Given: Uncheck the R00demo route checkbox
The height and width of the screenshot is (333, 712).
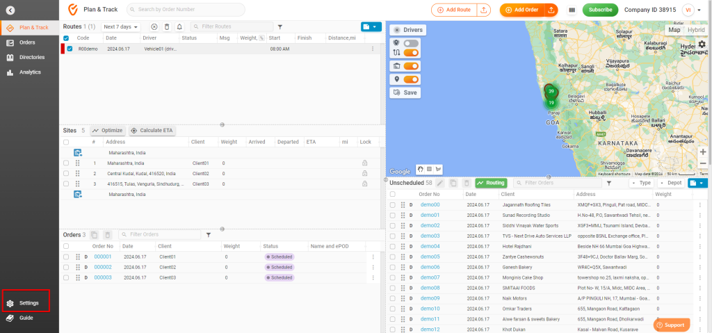Looking at the screenshot, I should point(70,49).
